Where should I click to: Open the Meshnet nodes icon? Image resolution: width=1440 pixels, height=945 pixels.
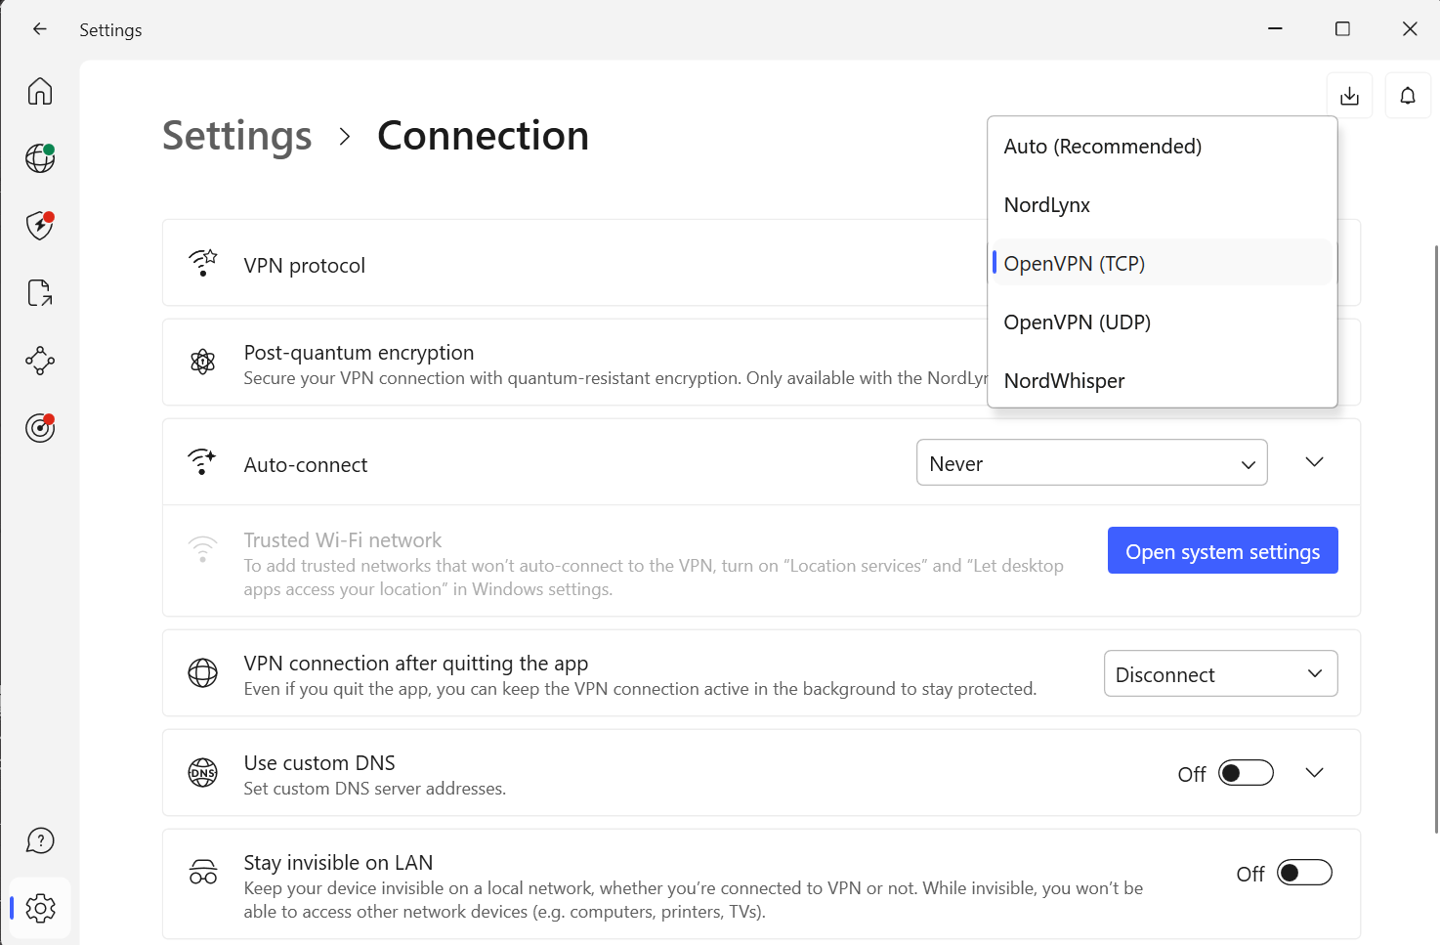tap(40, 361)
